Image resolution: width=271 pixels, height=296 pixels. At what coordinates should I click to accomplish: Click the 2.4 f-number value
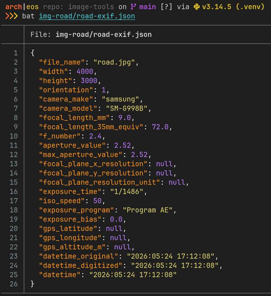(95, 136)
